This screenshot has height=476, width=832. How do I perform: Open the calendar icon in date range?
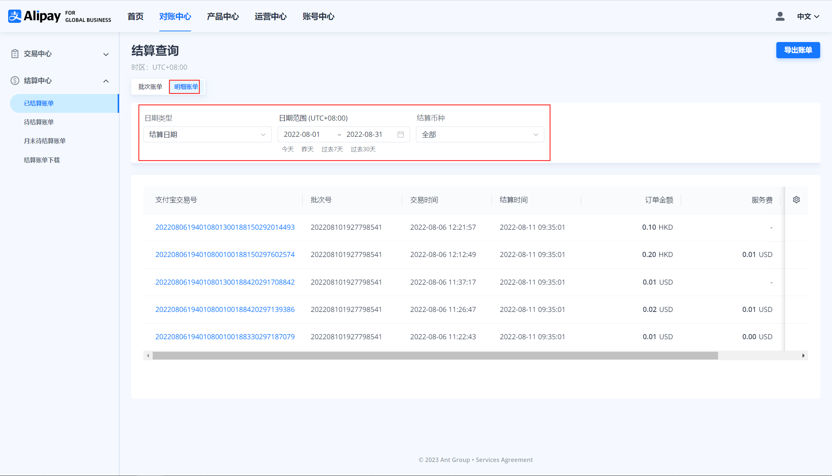click(x=401, y=135)
